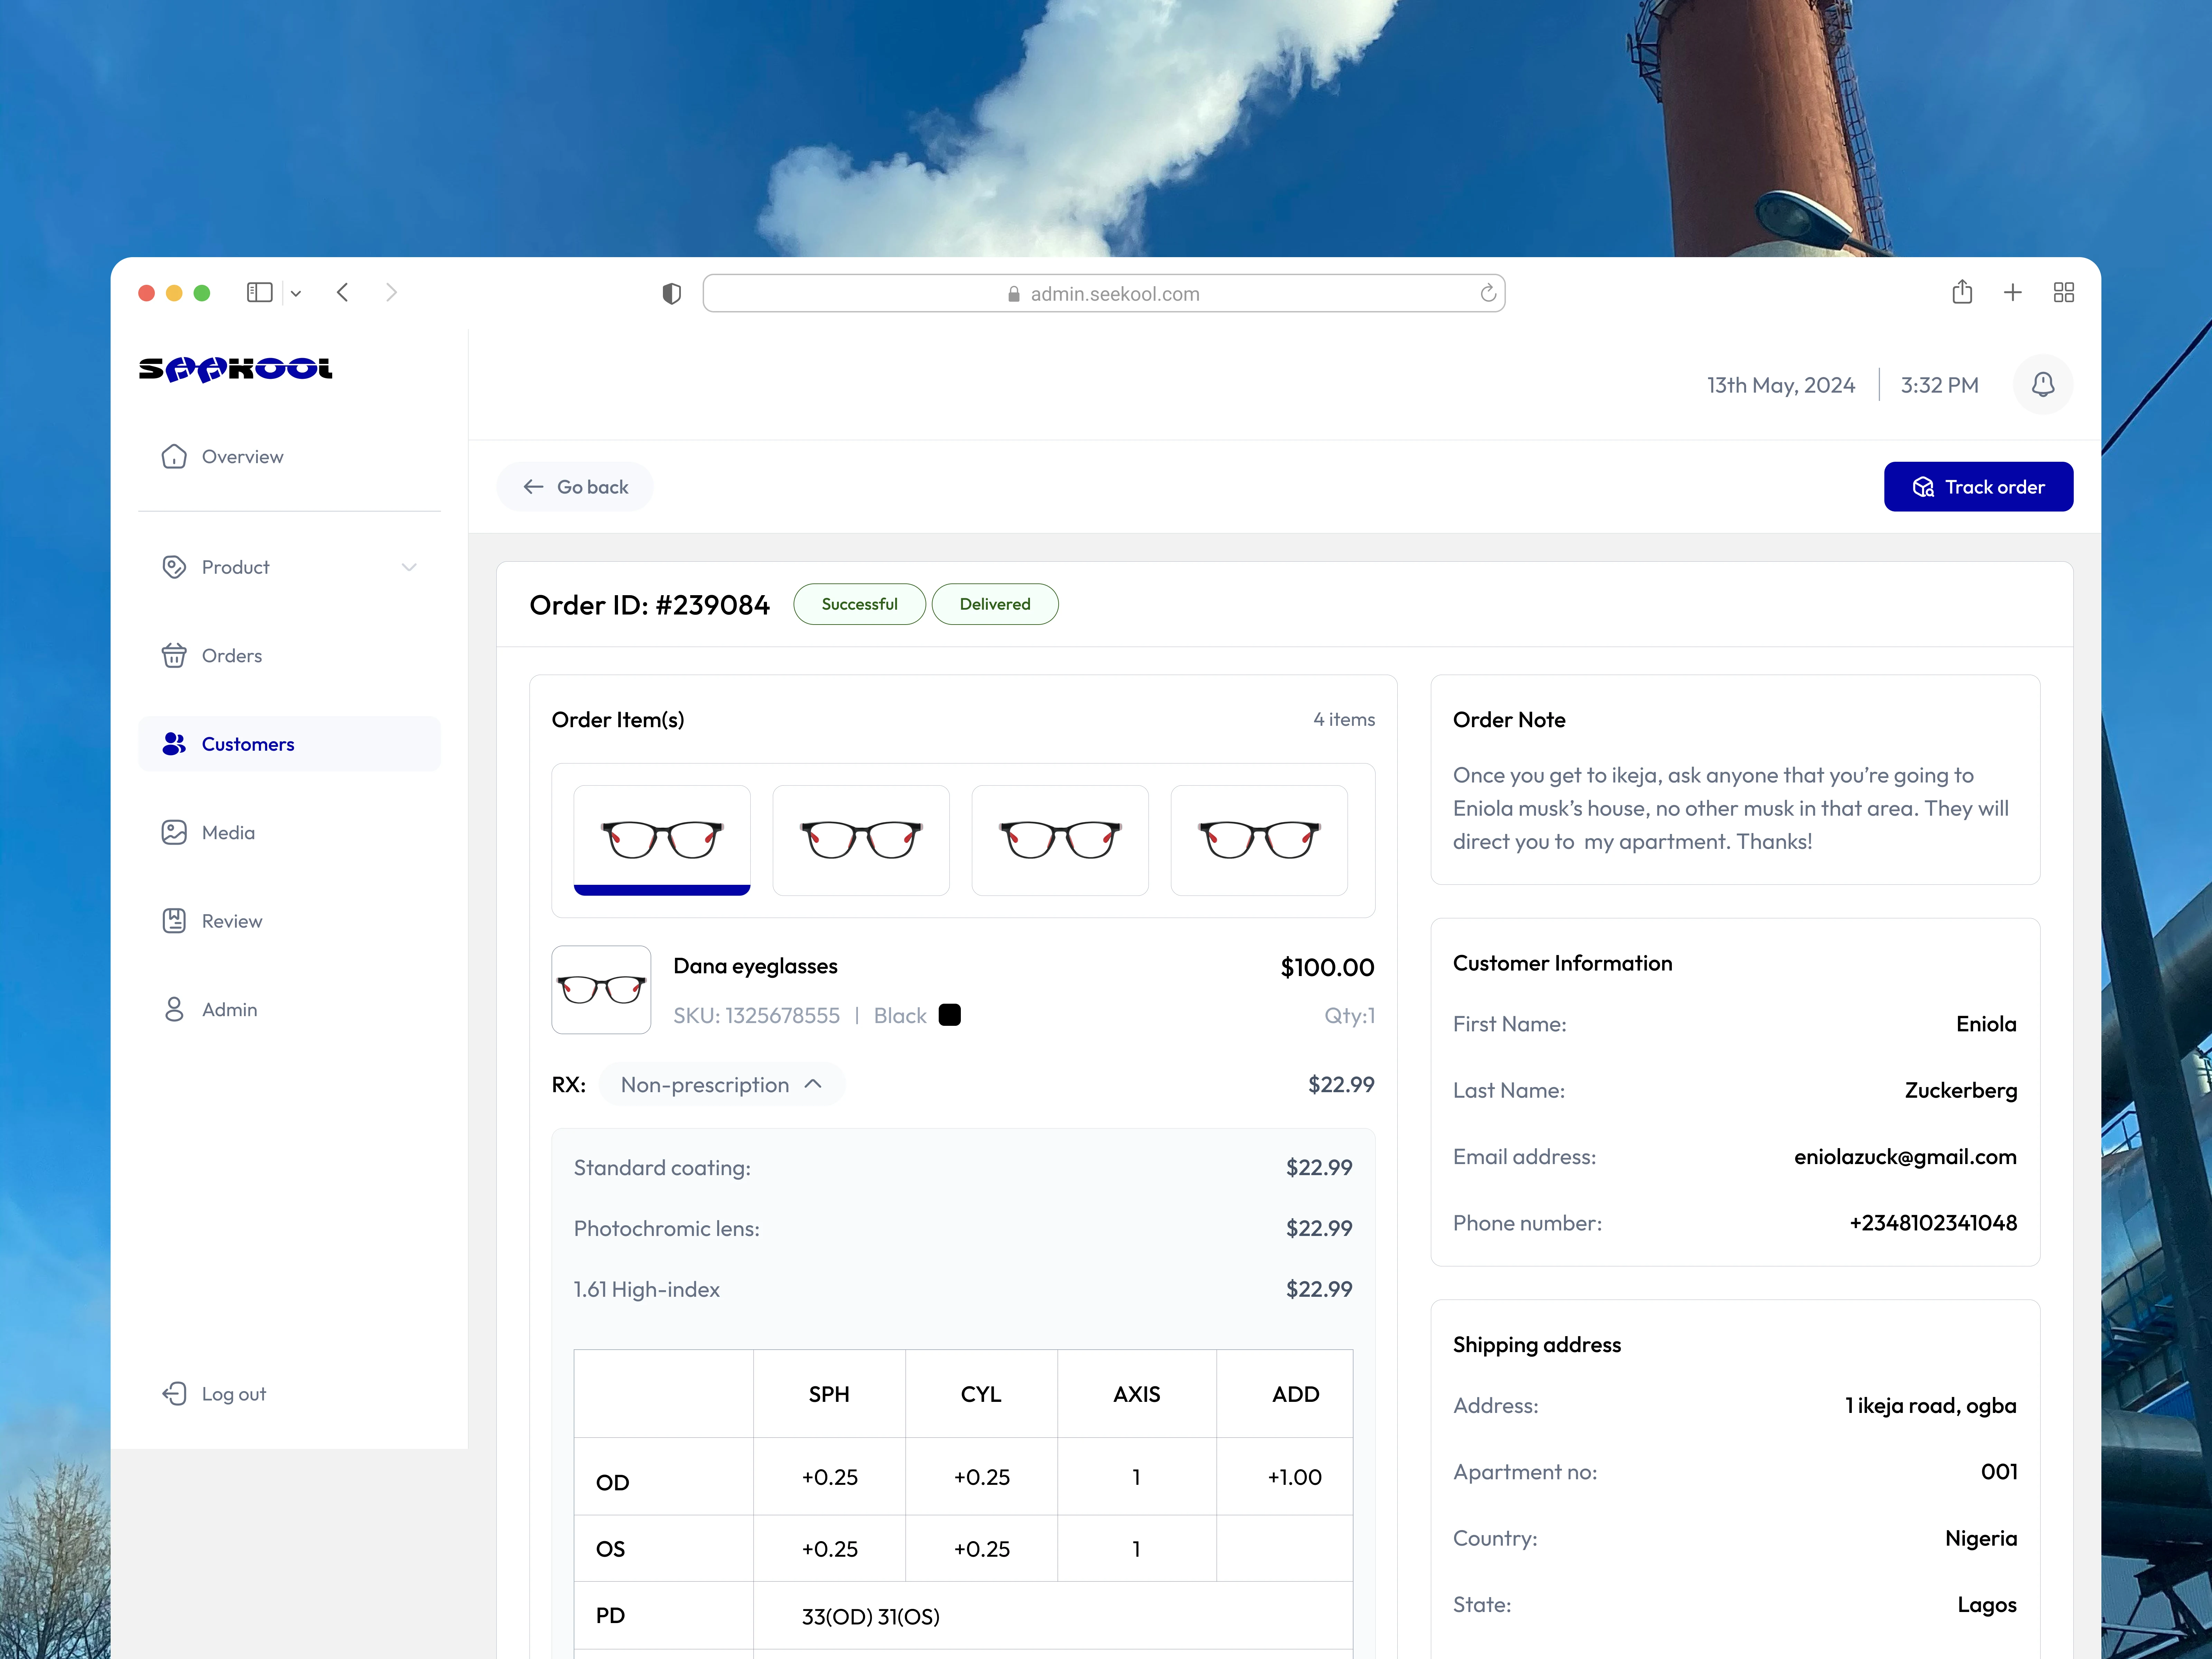Select the fourth eyeglasses thumbnail
Image resolution: width=2212 pixels, height=1659 pixels.
pos(1259,840)
